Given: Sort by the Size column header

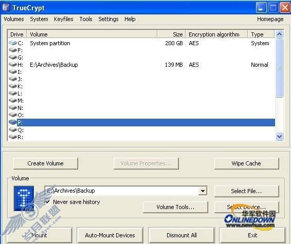Looking at the screenshot, I should 171,34.
